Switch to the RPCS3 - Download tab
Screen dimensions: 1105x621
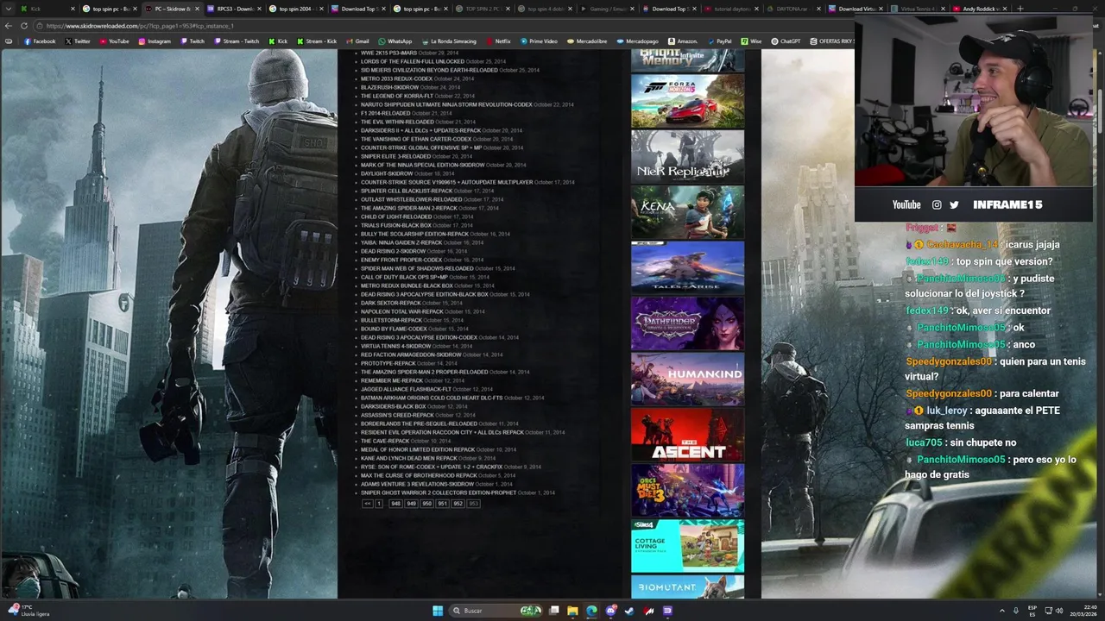point(231,9)
